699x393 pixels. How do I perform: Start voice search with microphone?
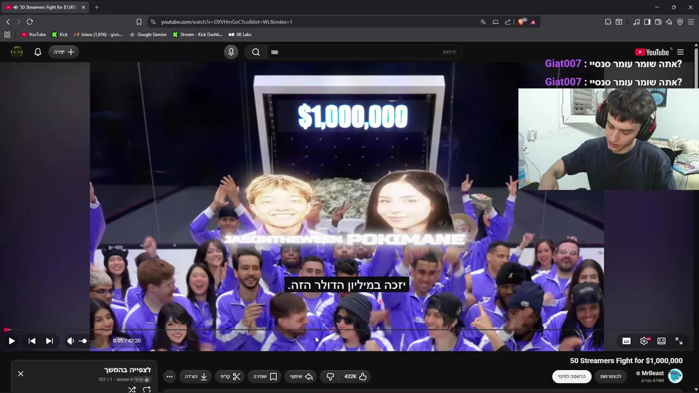[x=231, y=52]
